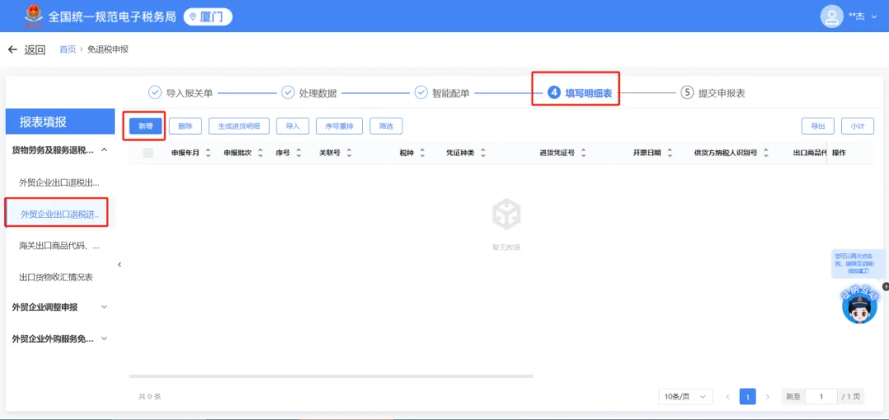This screenshot has height=420, width=889.
Task: Click the 新增 button
Action: [146, 127]
